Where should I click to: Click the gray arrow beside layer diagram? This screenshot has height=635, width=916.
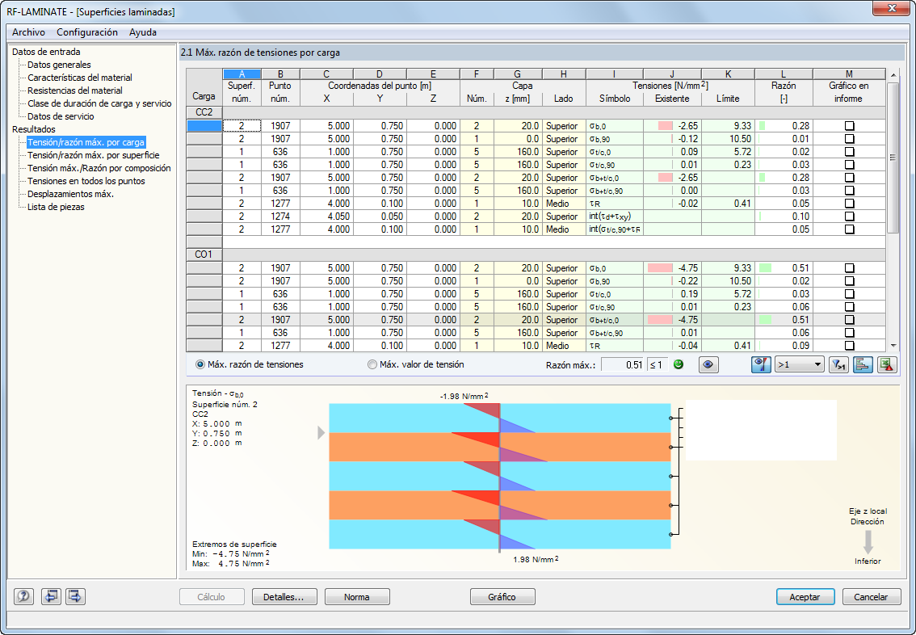[321, 433]
